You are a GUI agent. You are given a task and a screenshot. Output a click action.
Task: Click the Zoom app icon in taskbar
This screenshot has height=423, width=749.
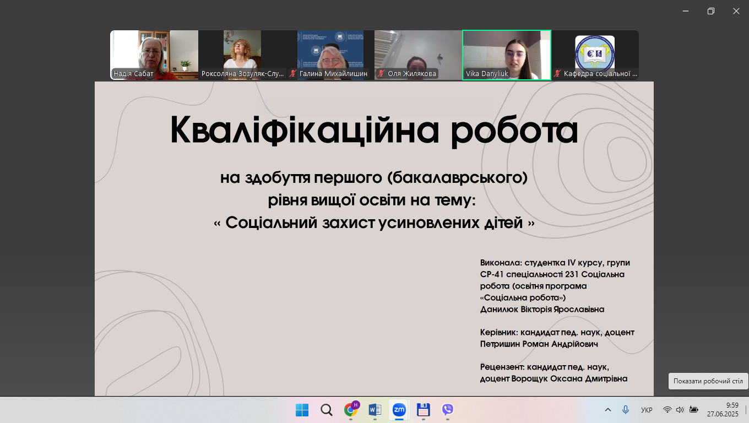[x=399, y=410]
